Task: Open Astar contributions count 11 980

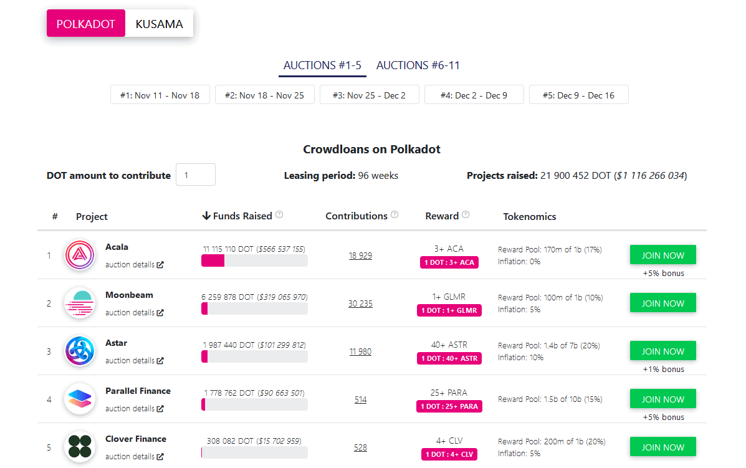Action: [x=360, y=351]
